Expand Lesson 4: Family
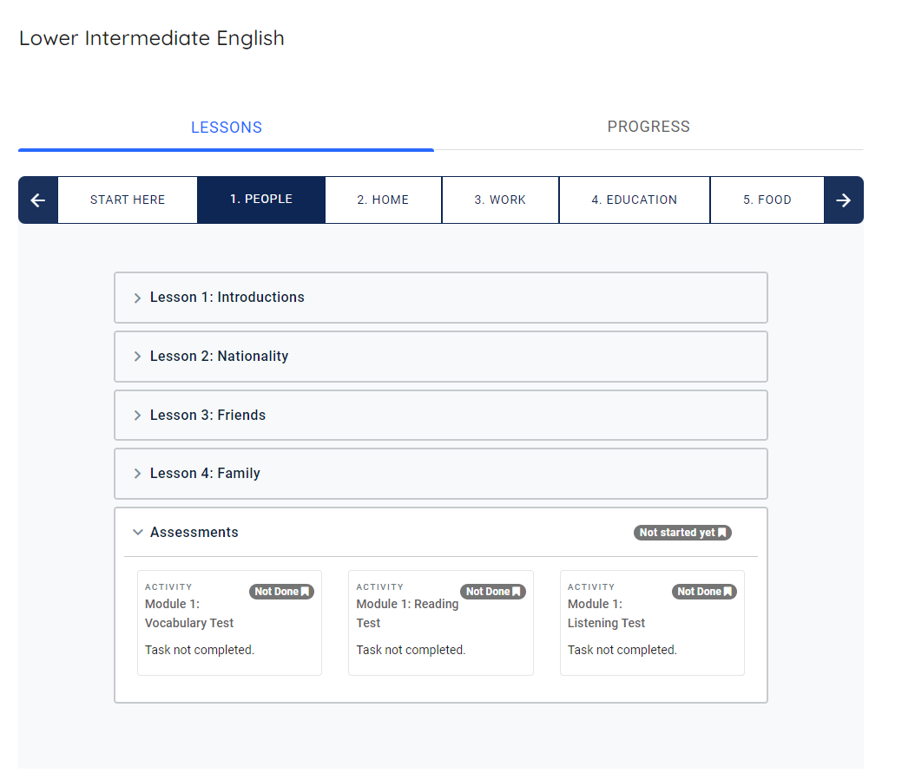Image resolution: width=902 pixels, height=773 pixels. (205, 473)
